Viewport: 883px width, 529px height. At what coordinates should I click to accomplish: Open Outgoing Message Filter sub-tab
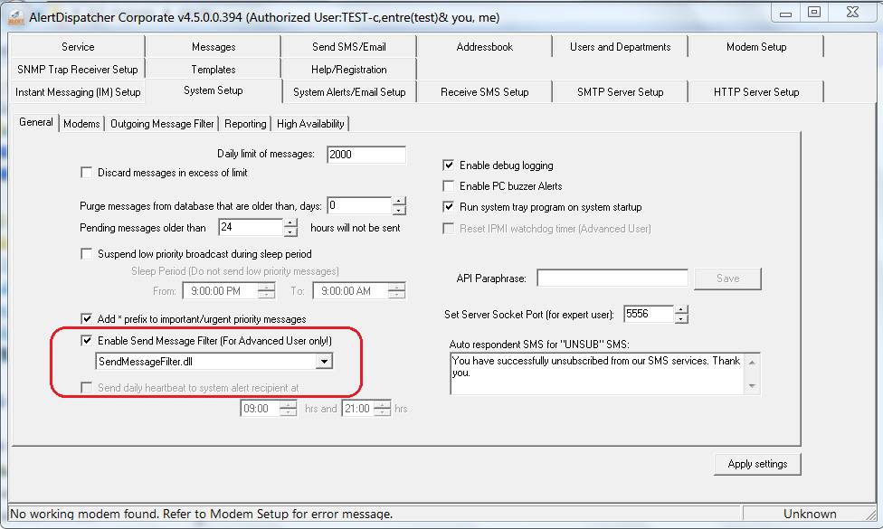pos(162,124)
